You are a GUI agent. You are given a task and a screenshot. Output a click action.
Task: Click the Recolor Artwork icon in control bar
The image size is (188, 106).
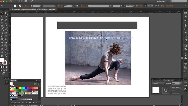pos(77,6)
